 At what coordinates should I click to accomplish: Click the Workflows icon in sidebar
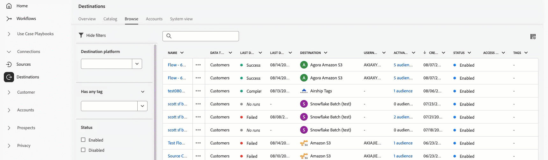click(x=9, y=19)
